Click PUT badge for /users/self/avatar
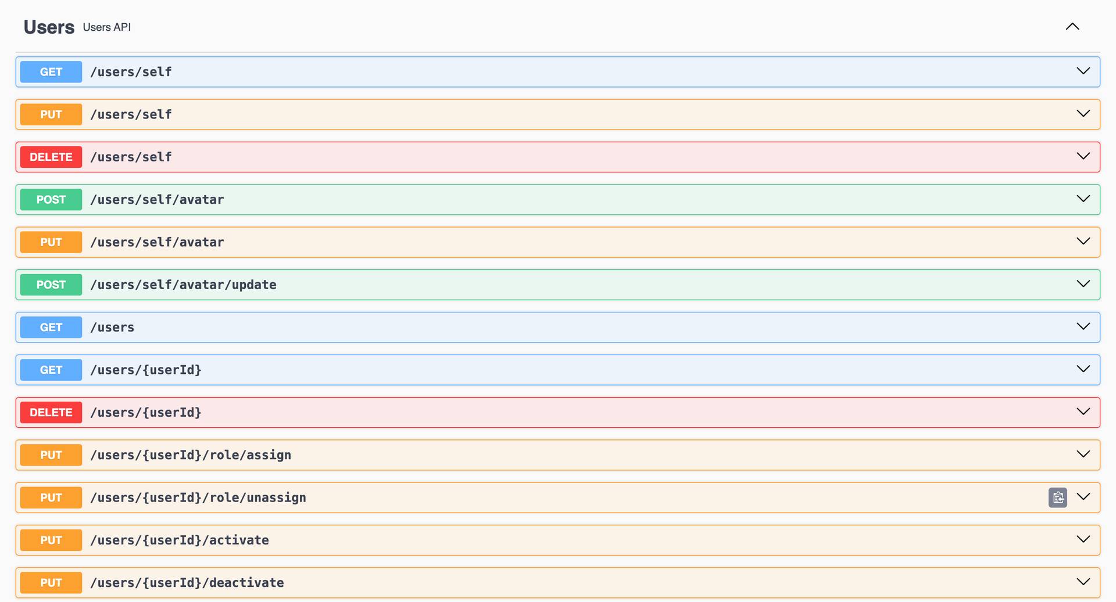 [x=51, y=242]
